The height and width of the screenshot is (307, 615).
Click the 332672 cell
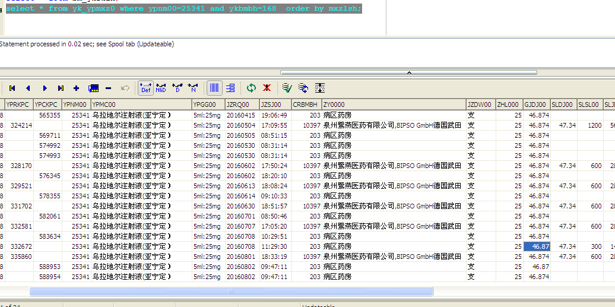(x=19, y=246)
